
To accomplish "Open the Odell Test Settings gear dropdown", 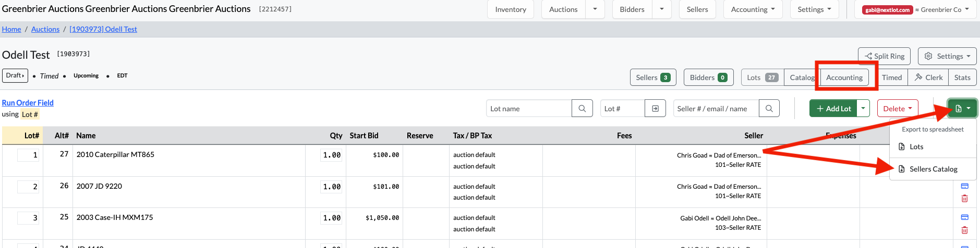I will (x=947, y=56).
